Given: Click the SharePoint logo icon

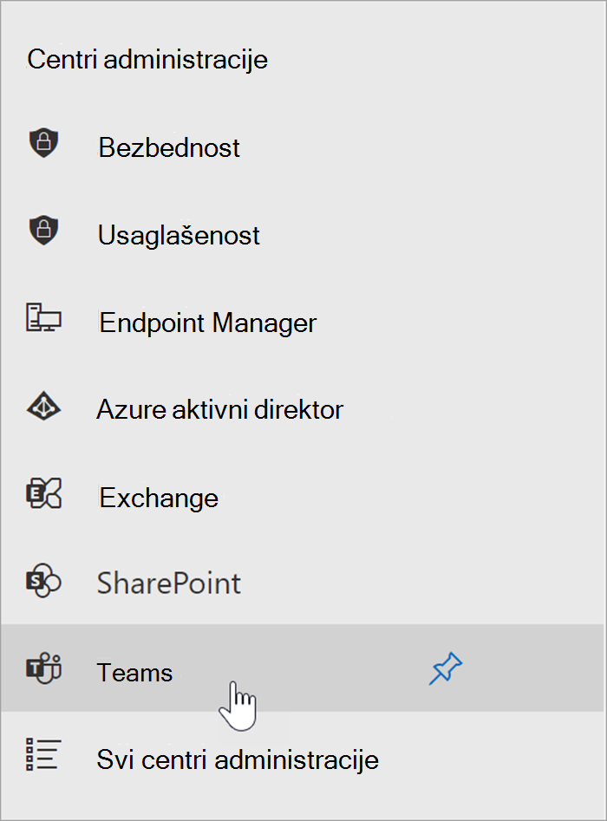Looking at the screenshot, I should 44,580.
